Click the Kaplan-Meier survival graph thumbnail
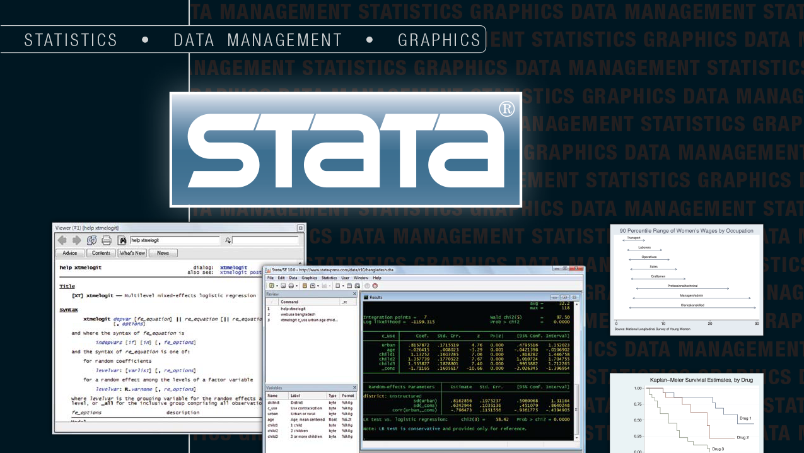 [x=687, y=413]
